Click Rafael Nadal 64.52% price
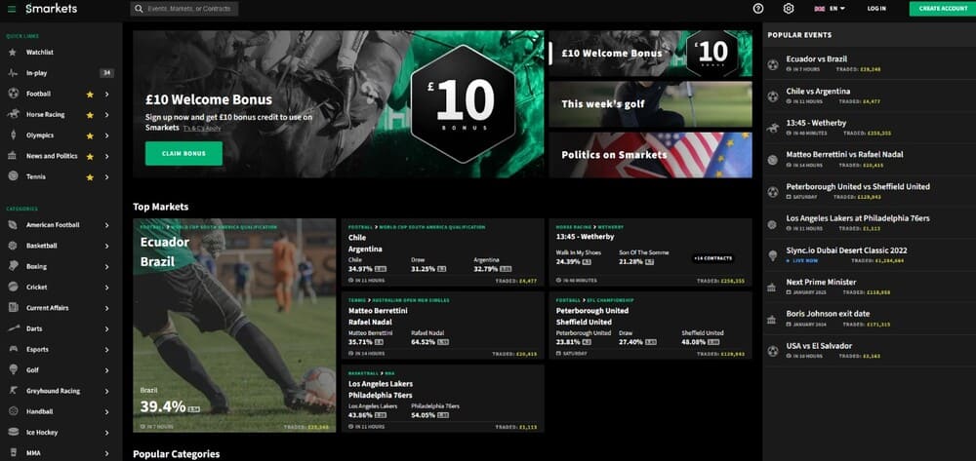This screenshot has width=976, height=461. 429,342
